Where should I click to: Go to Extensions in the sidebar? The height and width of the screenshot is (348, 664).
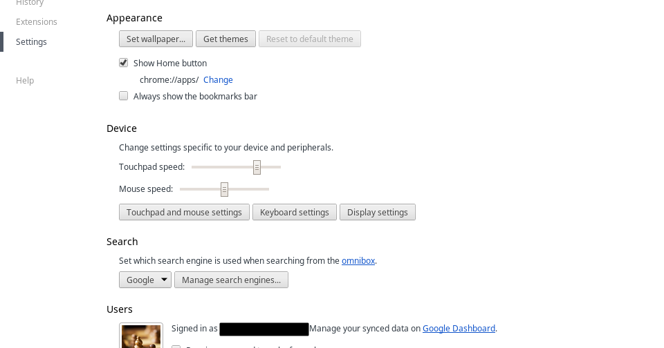[37, 22]
